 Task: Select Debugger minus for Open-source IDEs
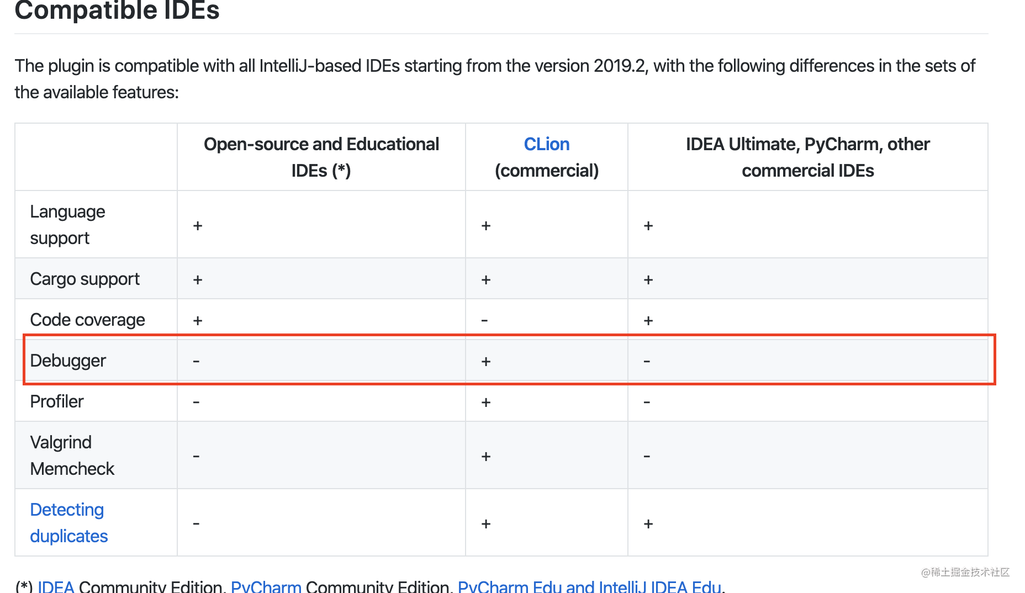point(196,361)
